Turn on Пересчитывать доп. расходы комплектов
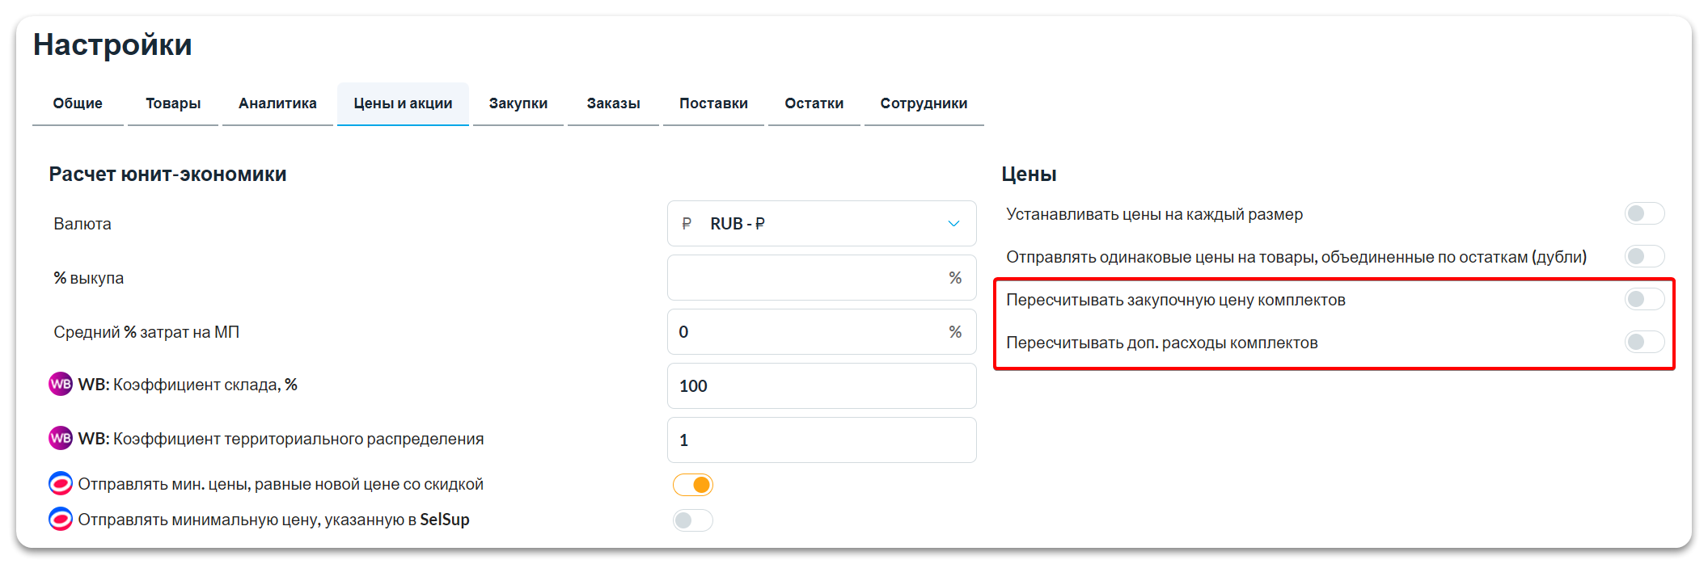The height and width of the screenshot is (564, 1708). click(x=1644, y=343)
